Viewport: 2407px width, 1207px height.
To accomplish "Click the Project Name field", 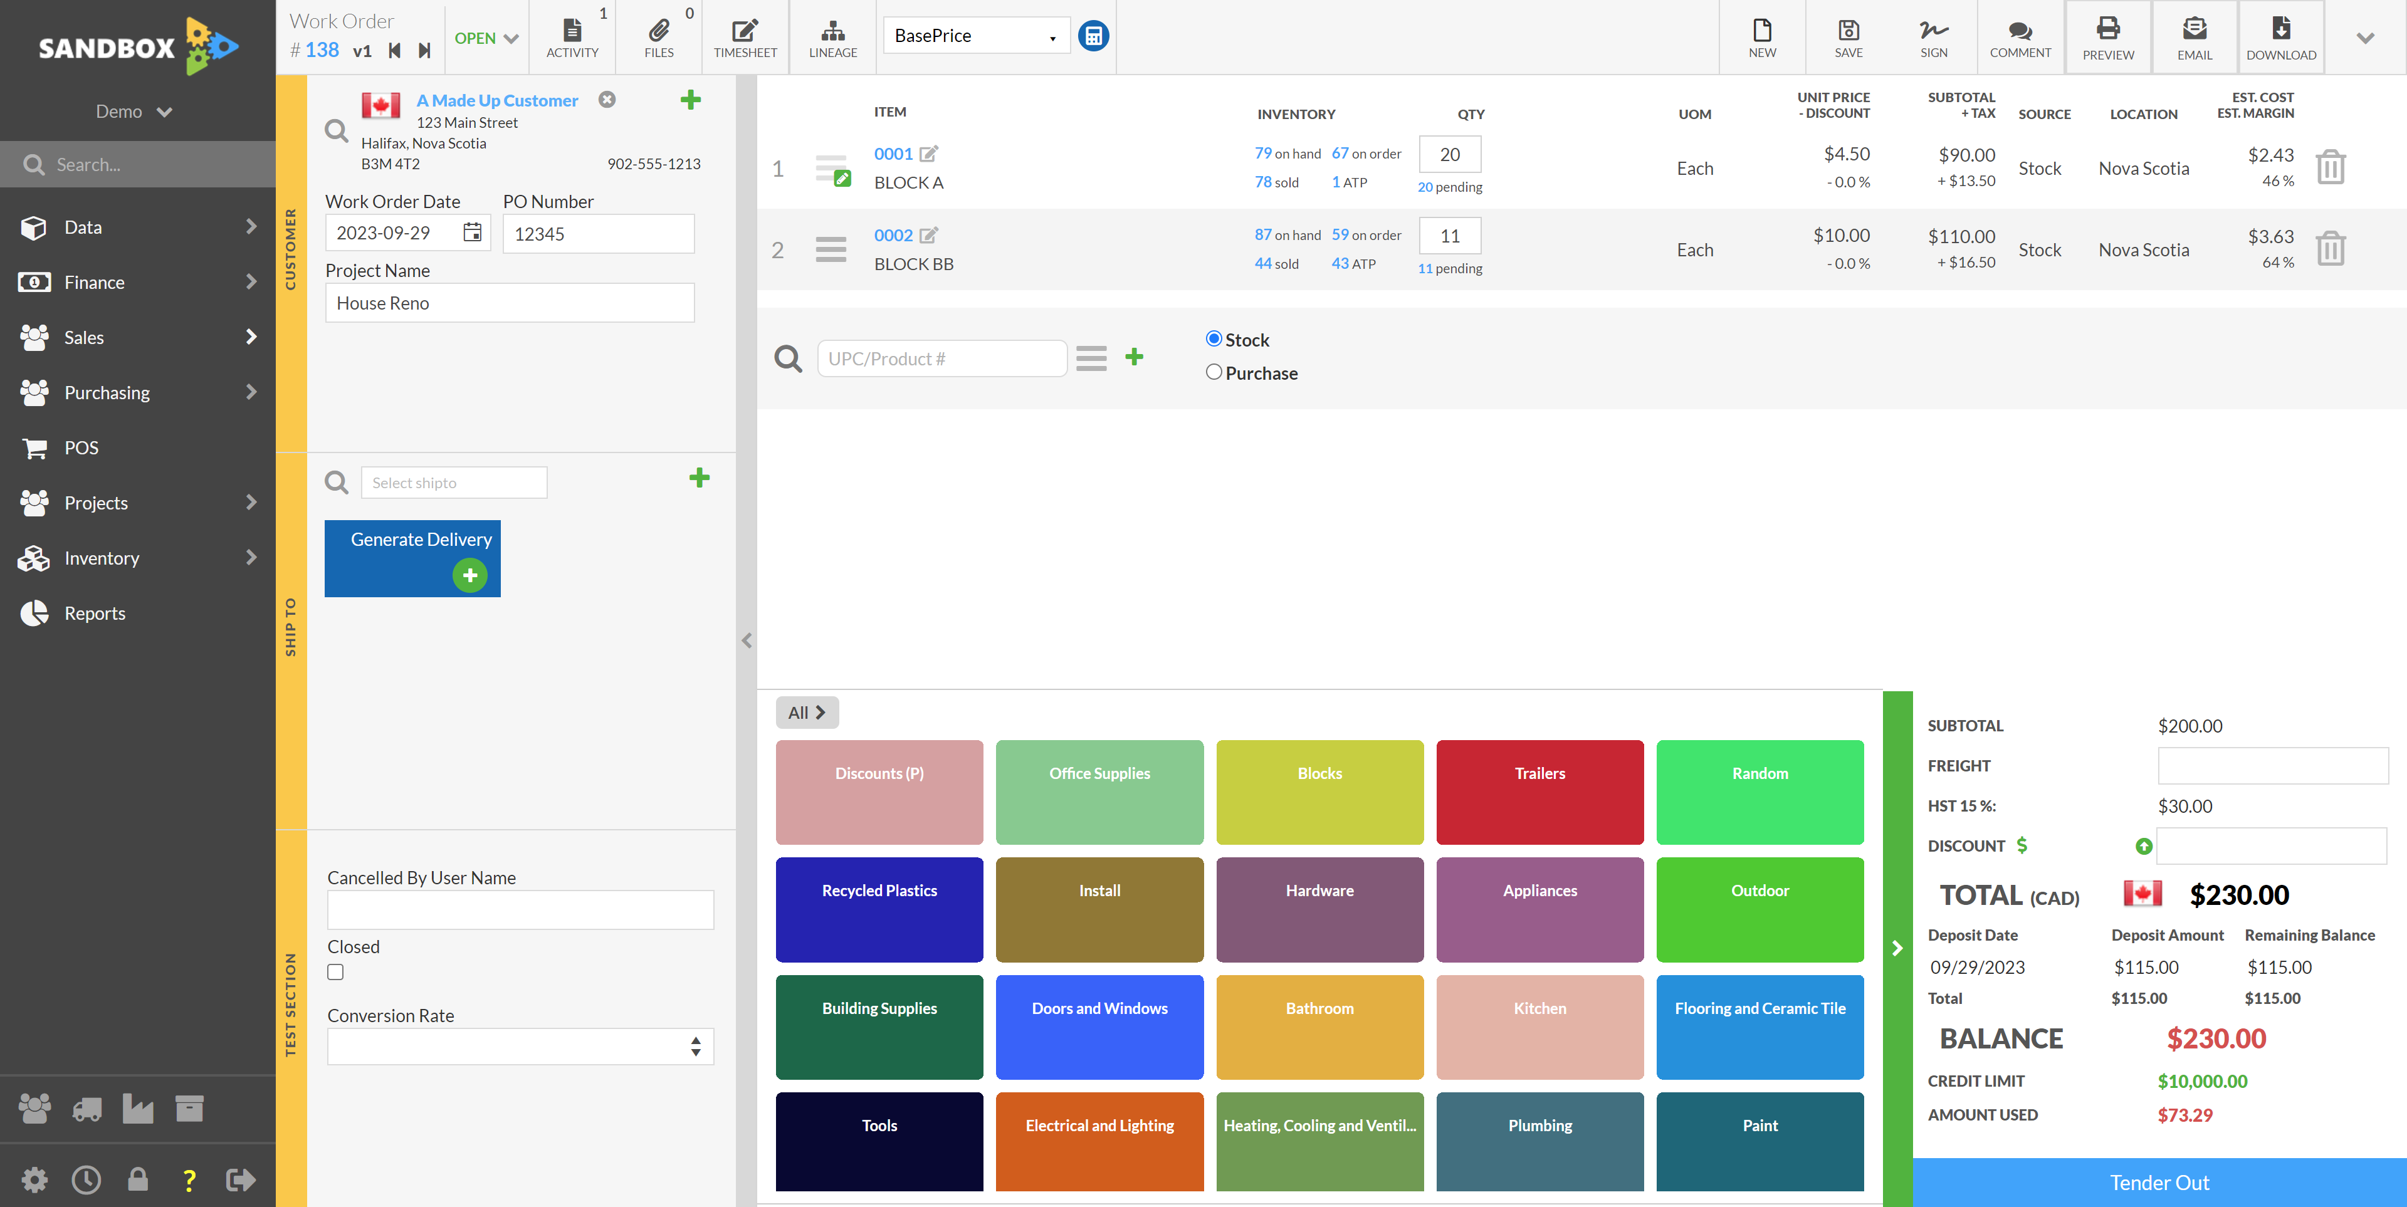I will click(x=509, y=303).
